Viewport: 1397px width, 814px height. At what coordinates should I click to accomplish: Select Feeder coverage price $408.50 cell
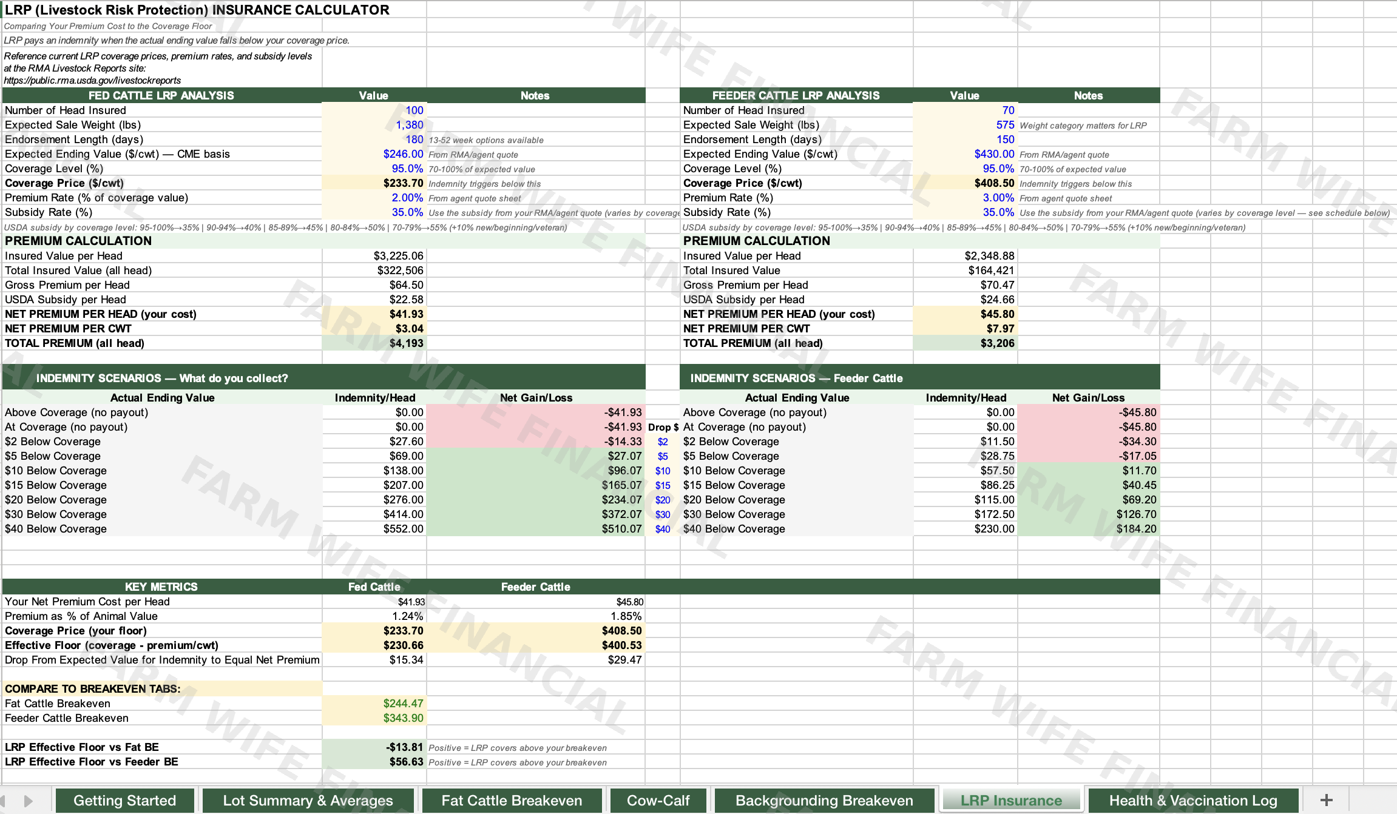pyautogui.click(x=966, y=183)
